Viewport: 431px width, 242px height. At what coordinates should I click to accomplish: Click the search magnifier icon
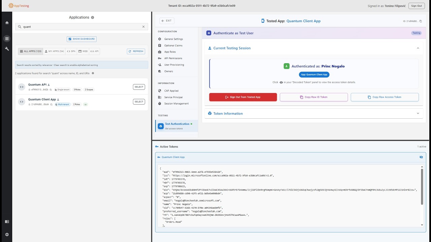click(20, 27)
